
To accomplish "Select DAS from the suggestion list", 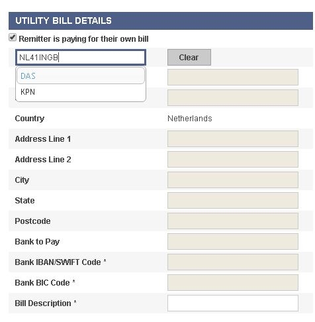I will [x=81, y=76].
